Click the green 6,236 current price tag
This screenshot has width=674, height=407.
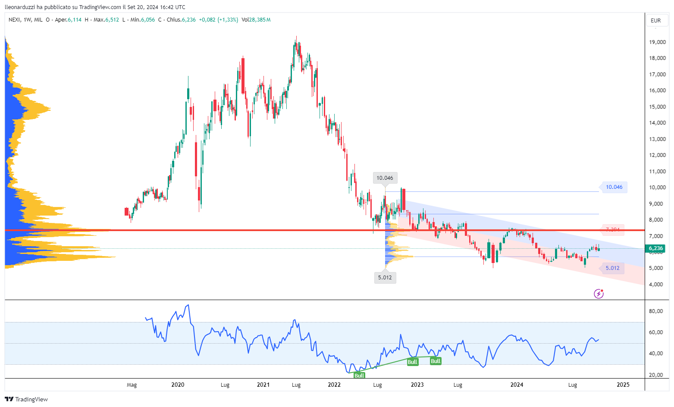coord(656,248)
